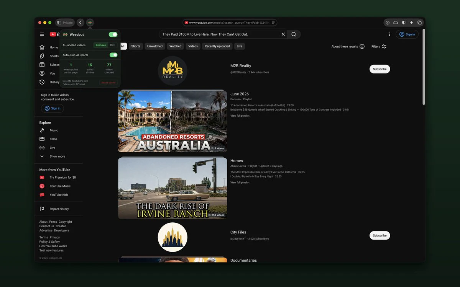Open Test new features footer link

[51, 251]
